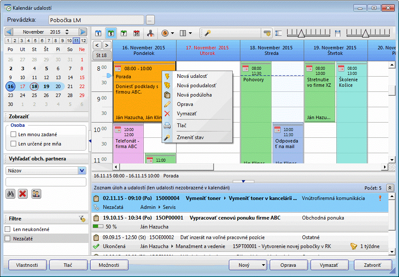
Task: Open the dropdown arrow next to column layout icon
Action: 190,33
